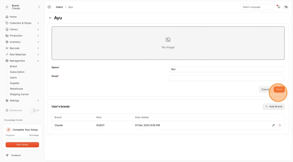Click the Home icon in sidebar

coord(7,17)
